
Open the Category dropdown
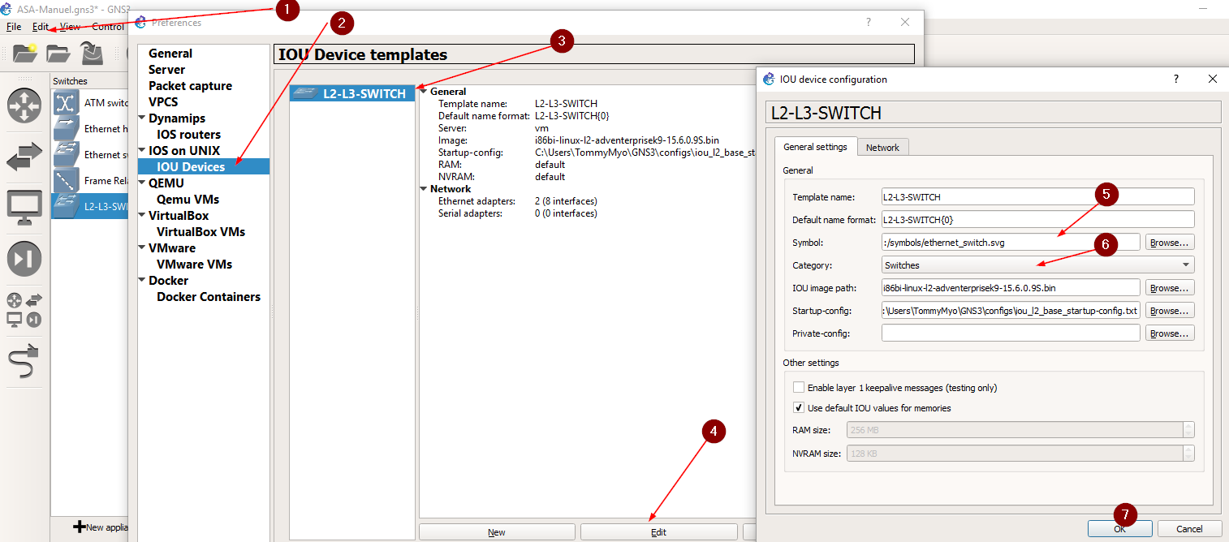[1037, 265]
